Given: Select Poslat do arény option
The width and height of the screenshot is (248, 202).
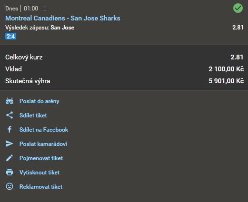Looking at the screenshot, I should [x=39, y=101].
